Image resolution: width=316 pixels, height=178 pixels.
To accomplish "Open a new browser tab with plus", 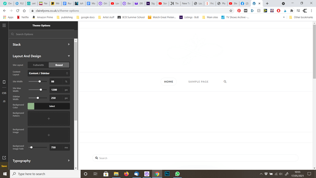I will pos(267,3).
